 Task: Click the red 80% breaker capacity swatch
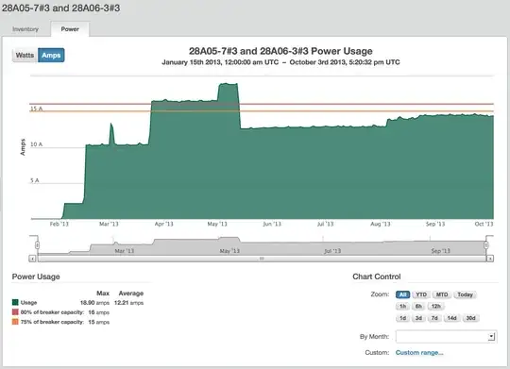15,312
